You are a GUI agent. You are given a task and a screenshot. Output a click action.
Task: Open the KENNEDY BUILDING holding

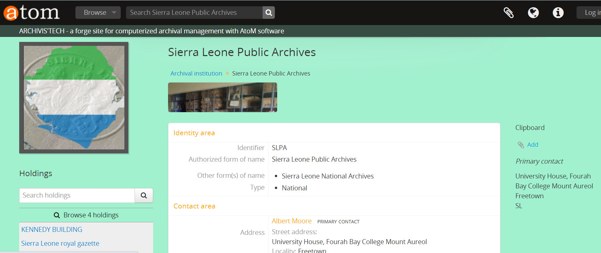click(52, 230)
